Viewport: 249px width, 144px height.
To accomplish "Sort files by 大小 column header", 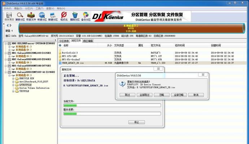I will point(109,45).
